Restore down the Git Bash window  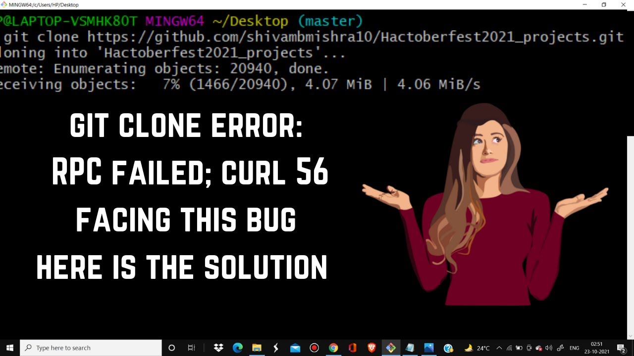coord(604,4)
